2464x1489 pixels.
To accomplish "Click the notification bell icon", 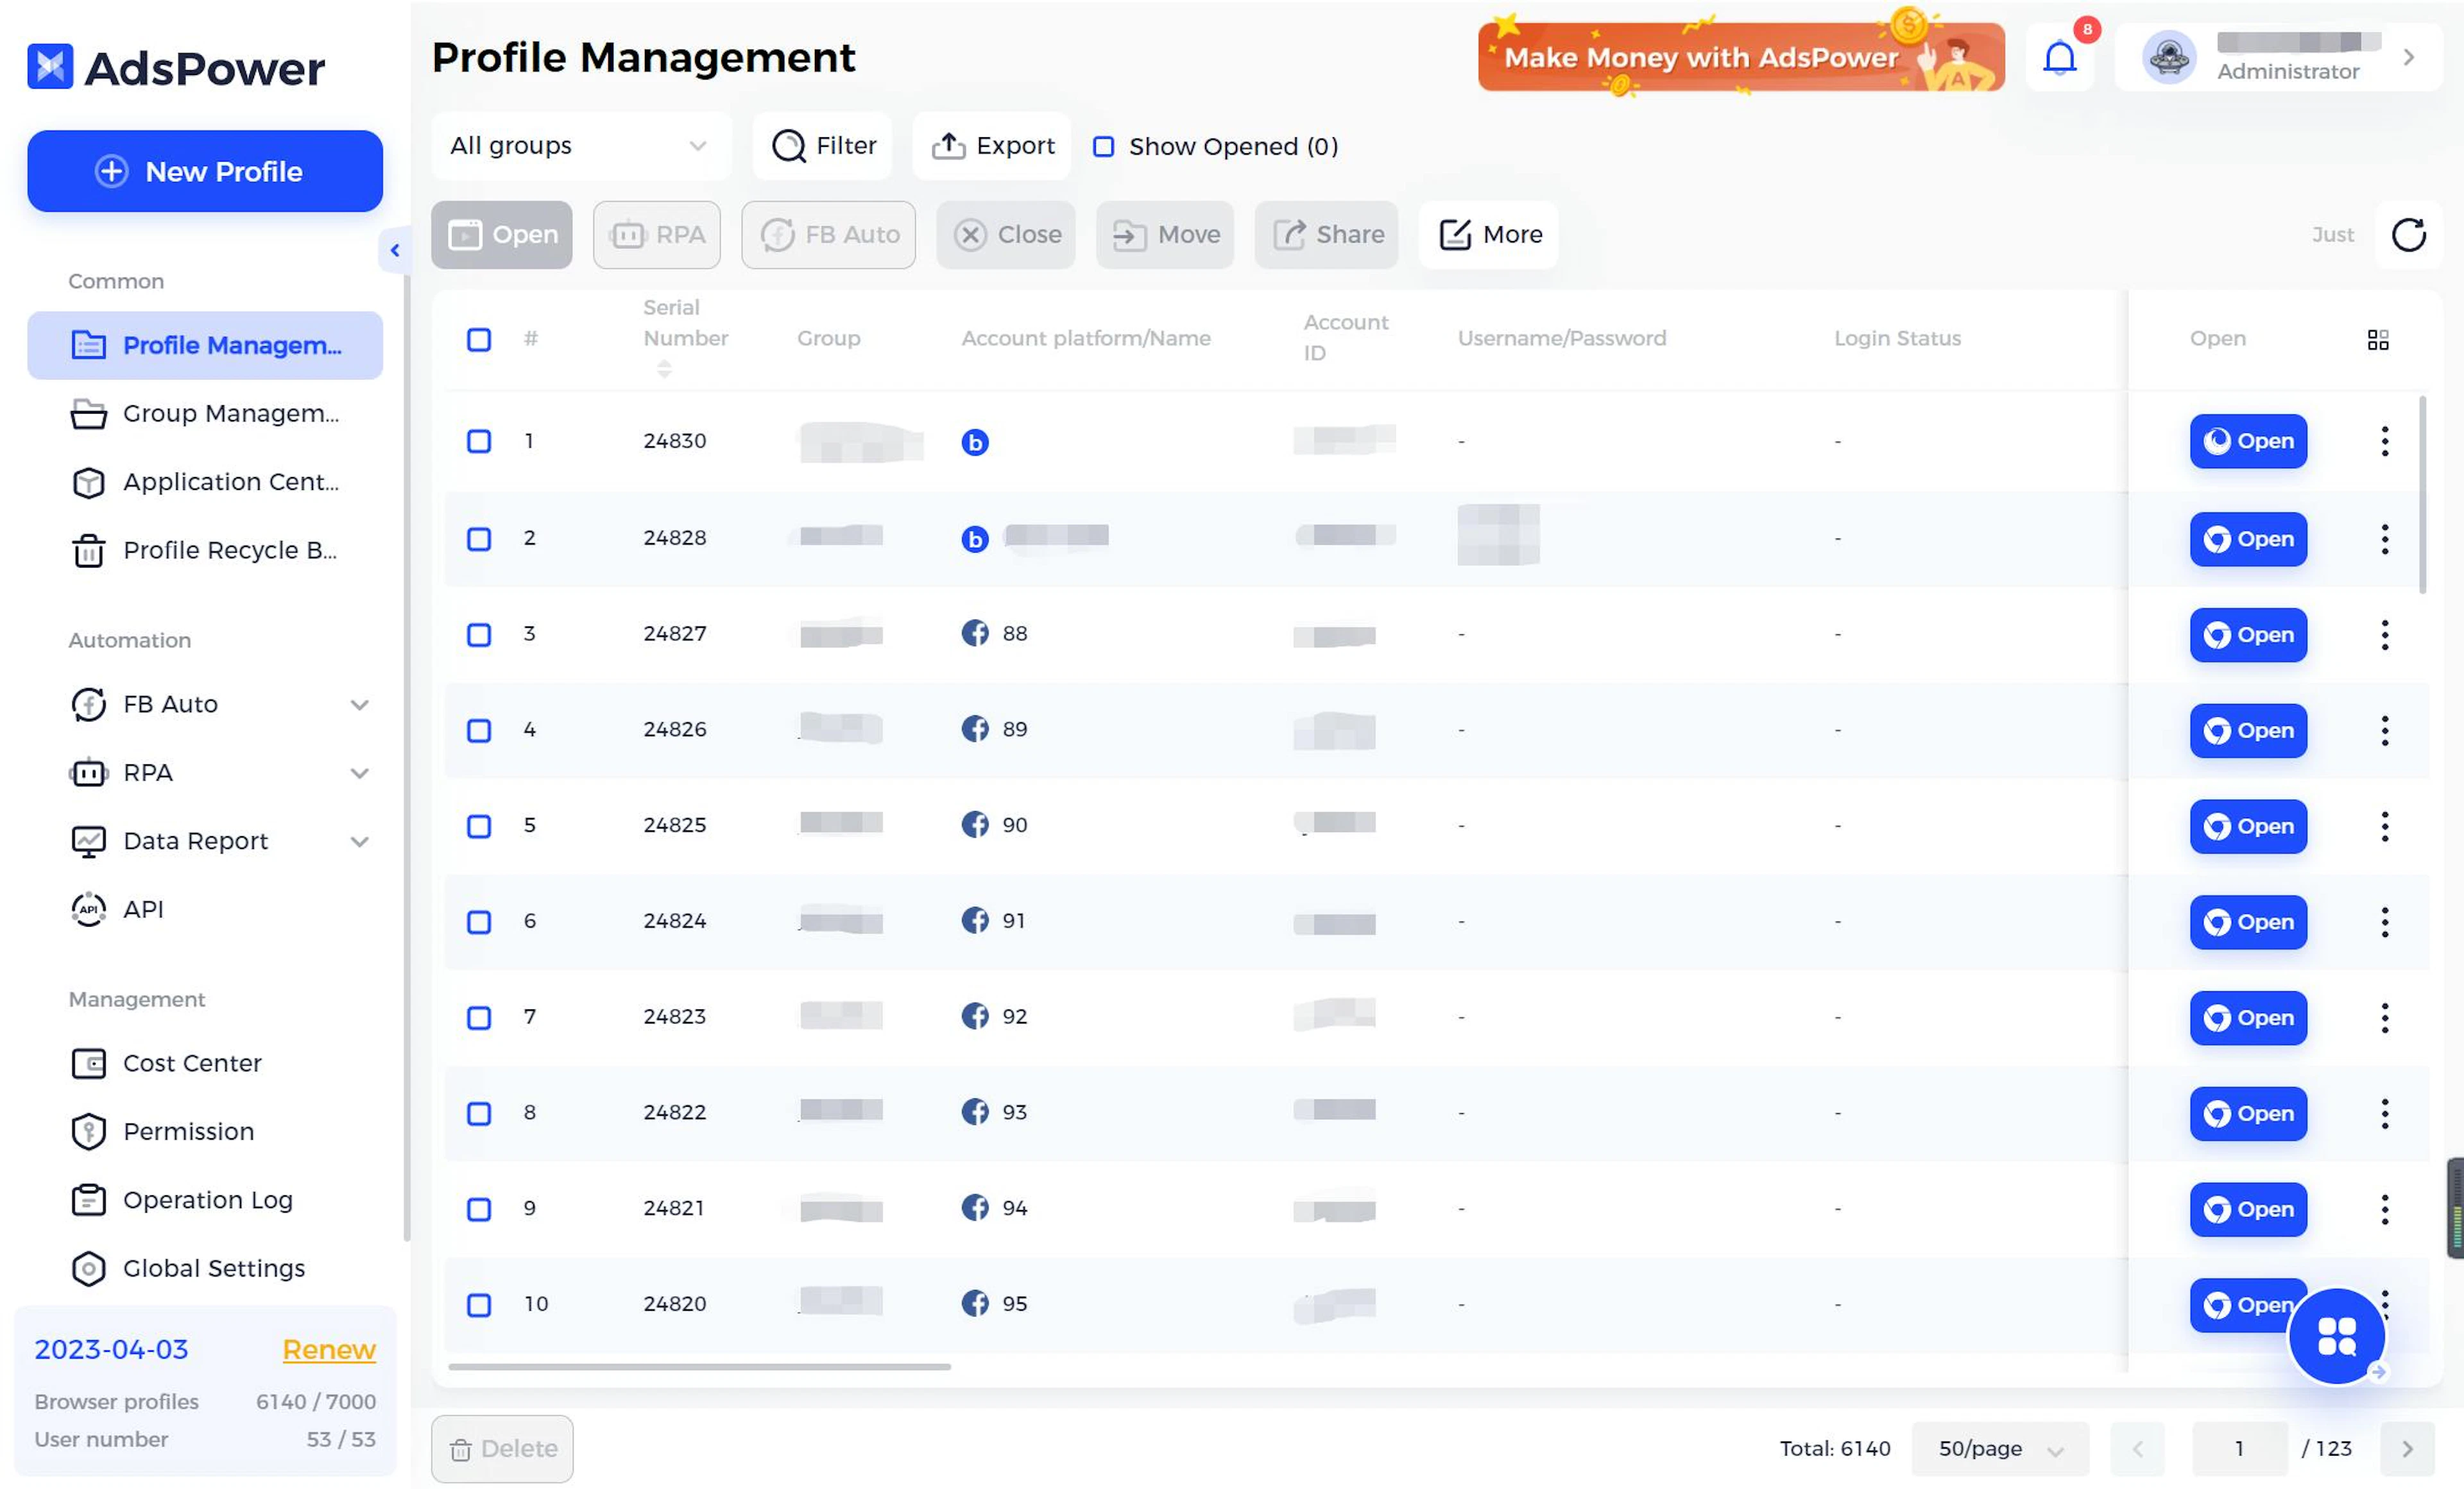I will coord(2059,58).
